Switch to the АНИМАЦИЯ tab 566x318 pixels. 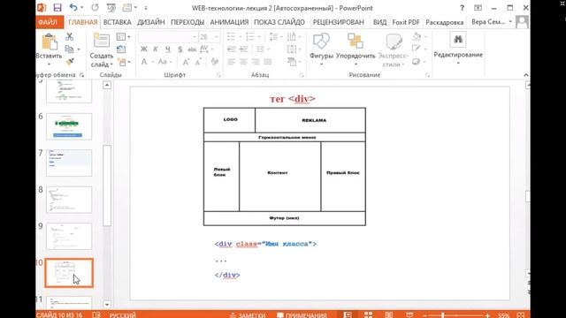pyautogui.click(x=229, y=22)
